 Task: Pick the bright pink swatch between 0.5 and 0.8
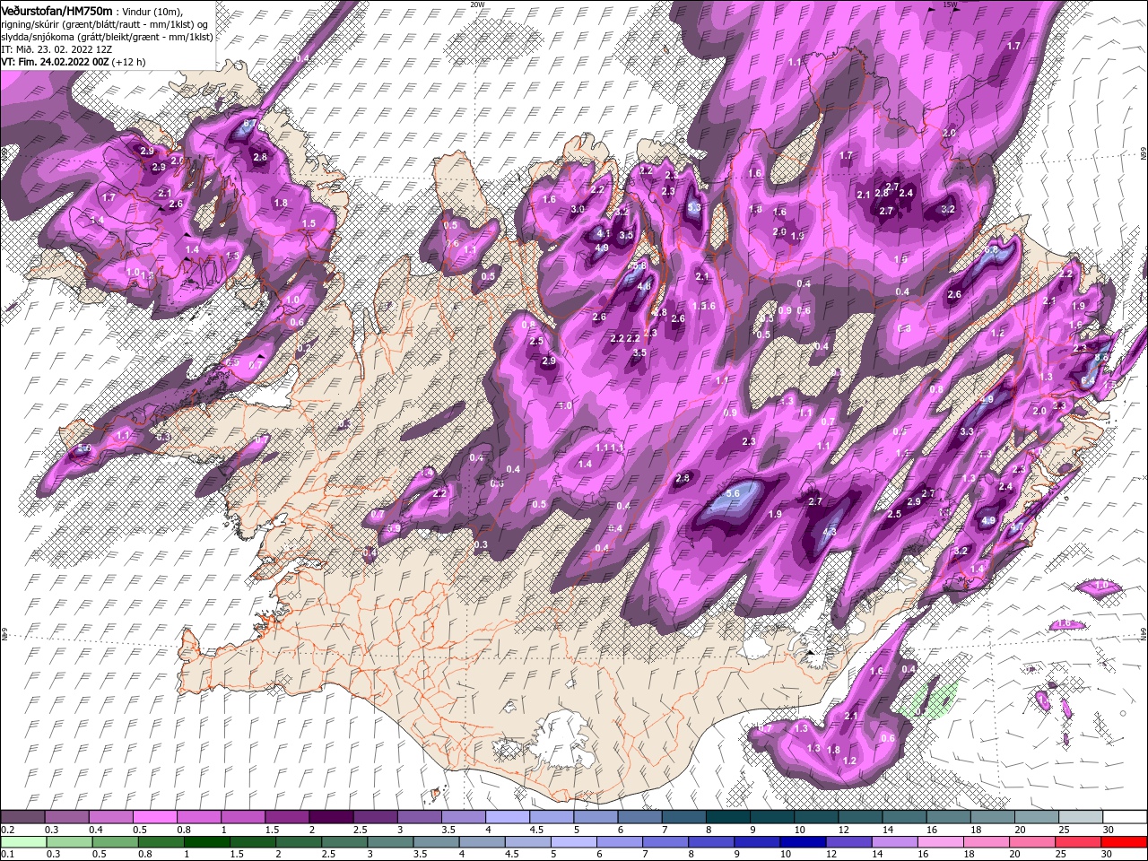154,817
